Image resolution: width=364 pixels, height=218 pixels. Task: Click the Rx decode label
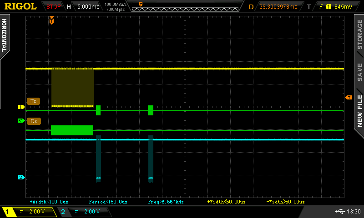[34, 121]
